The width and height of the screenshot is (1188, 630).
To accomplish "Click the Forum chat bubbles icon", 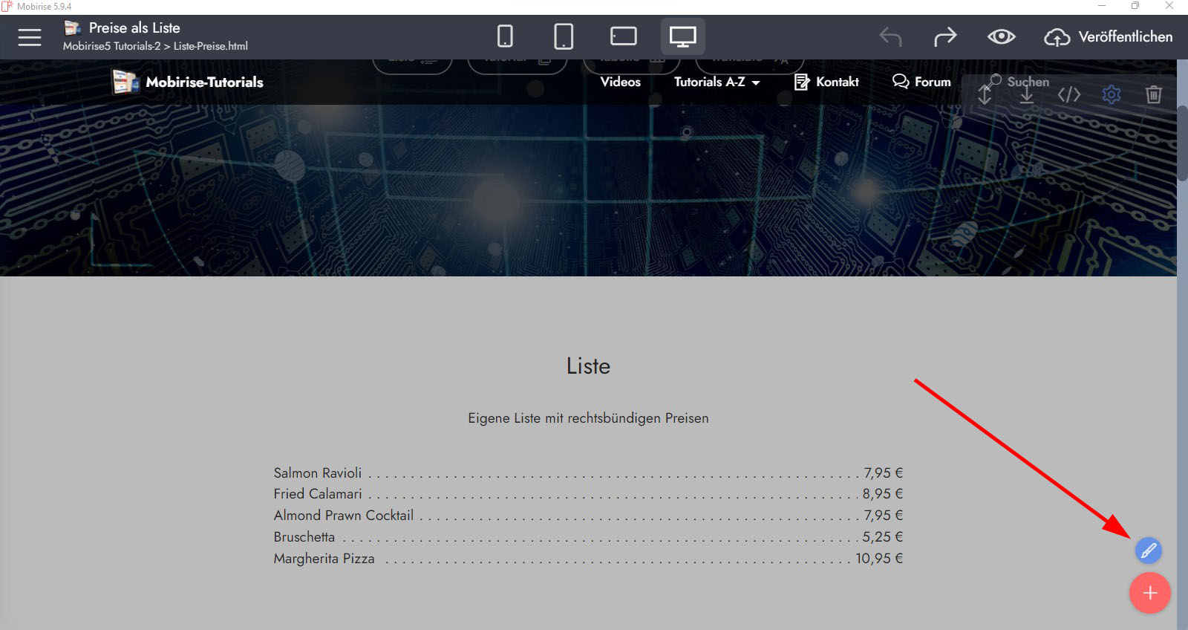I will pos(901,82).
